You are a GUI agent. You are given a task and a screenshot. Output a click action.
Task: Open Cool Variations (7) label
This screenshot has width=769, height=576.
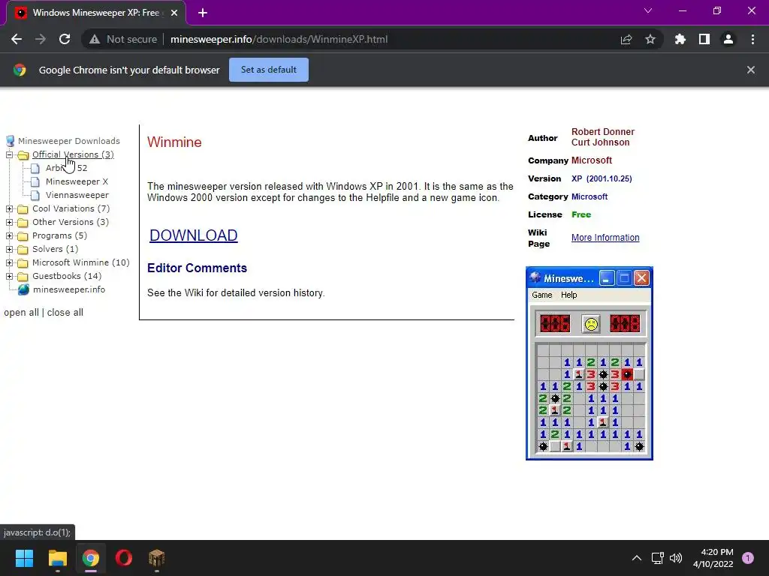71,208
